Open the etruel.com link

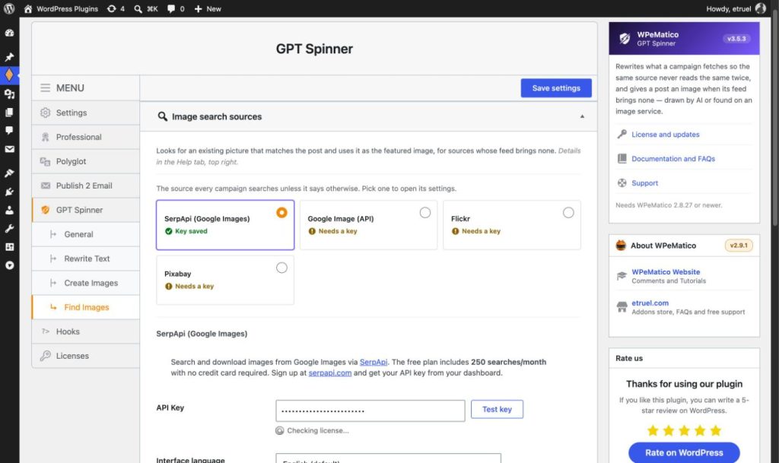[650, 303]
